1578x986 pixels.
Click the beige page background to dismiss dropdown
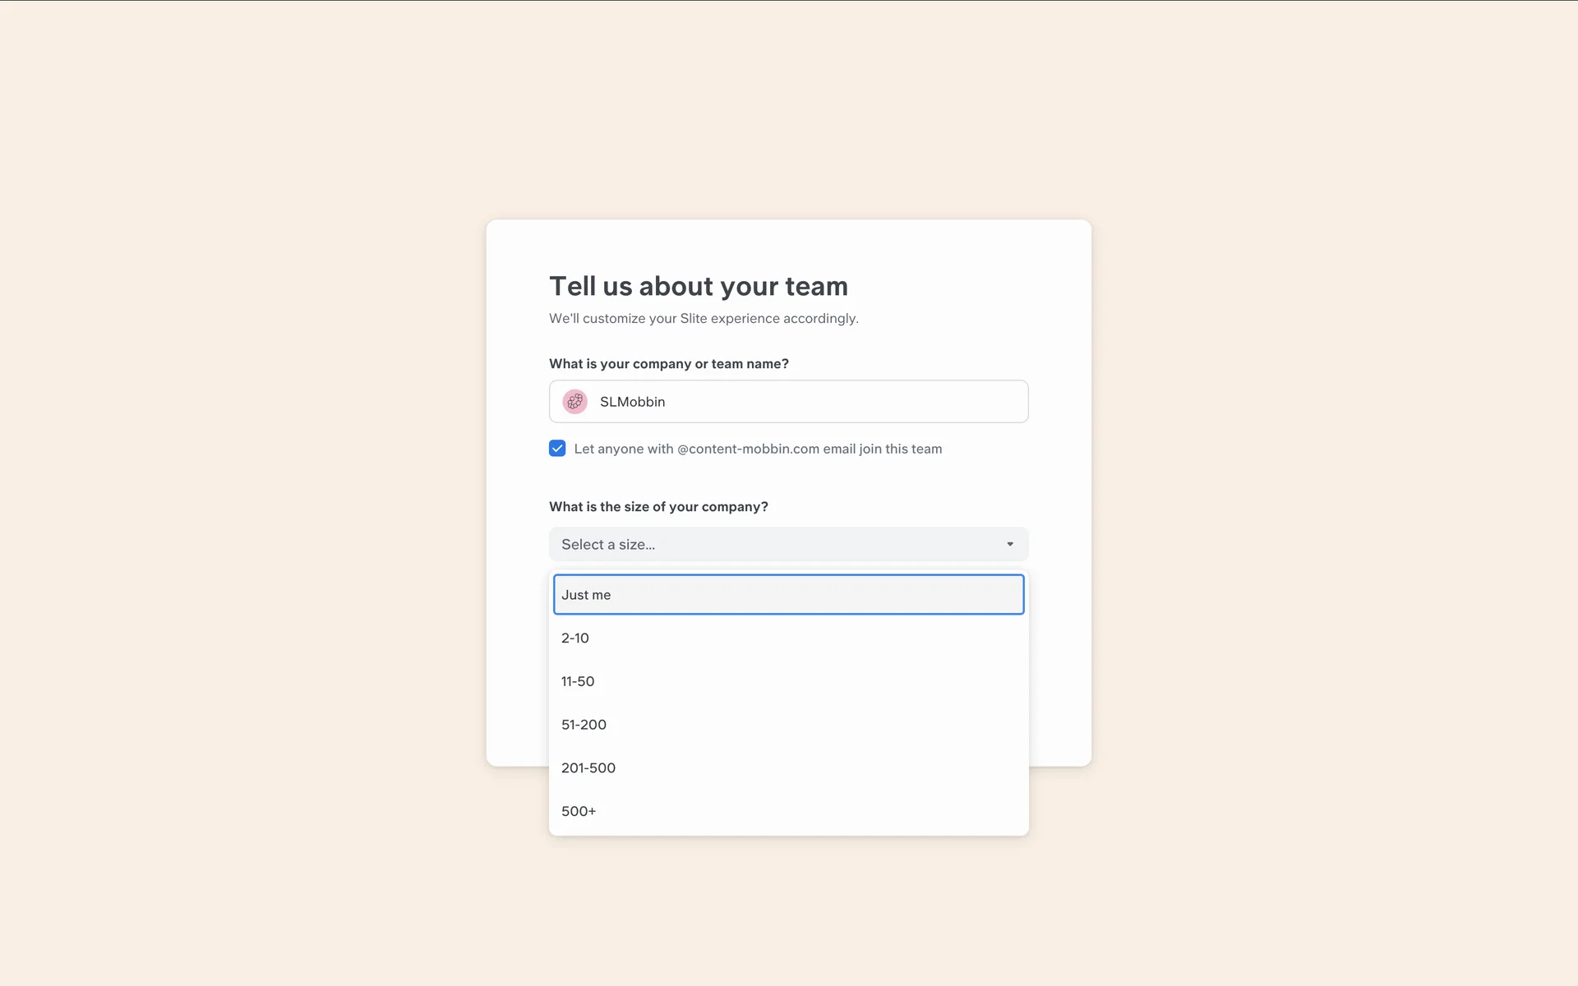(x=247, y=493)
